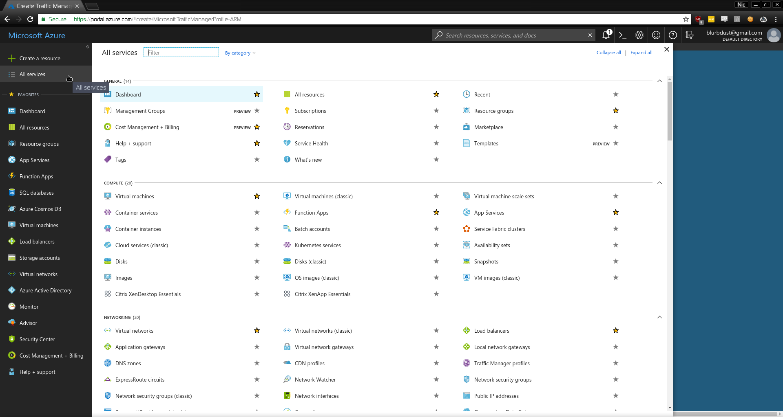This screenshot has height=417, width=783.
Task: Unfavorite Resource groups using its star
Action: pos(616,110)
